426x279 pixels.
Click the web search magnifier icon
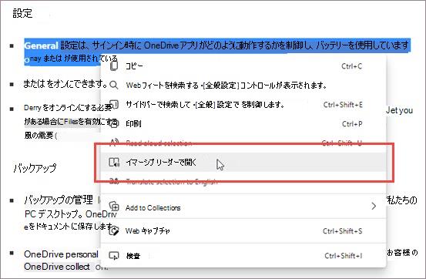[113, 85]
